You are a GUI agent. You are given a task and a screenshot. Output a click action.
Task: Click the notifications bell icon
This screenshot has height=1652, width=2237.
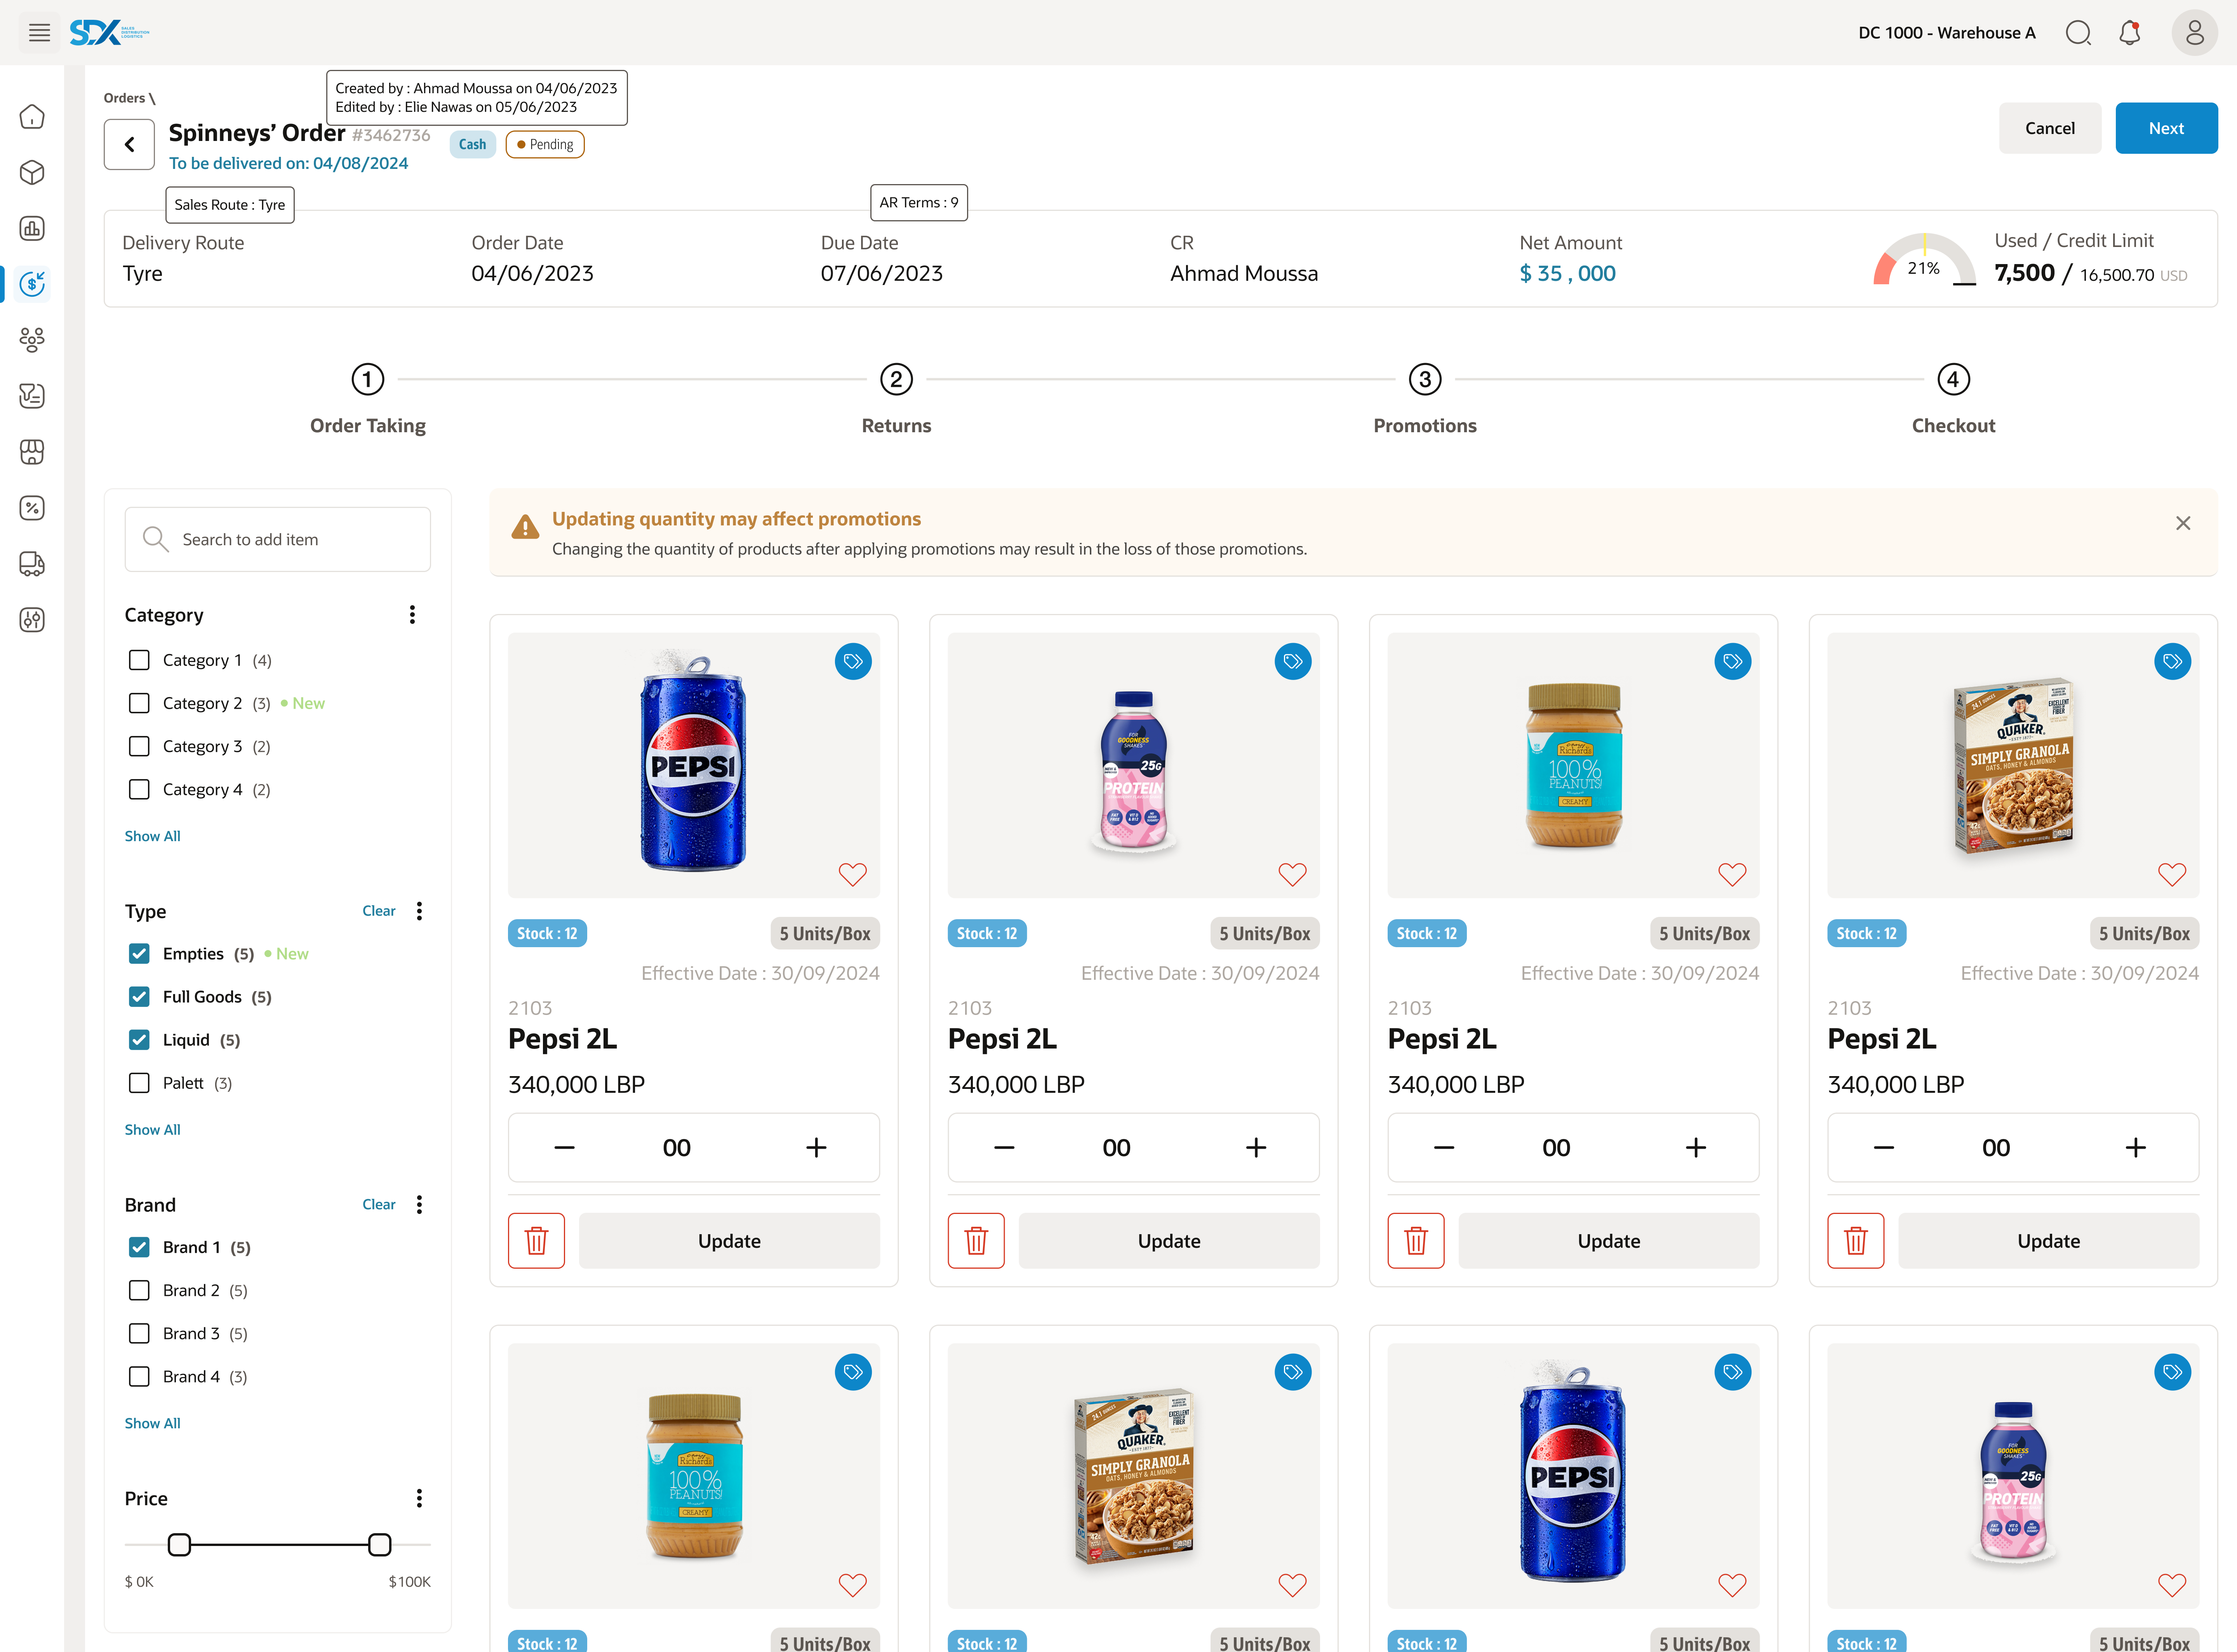point(2130,33)
